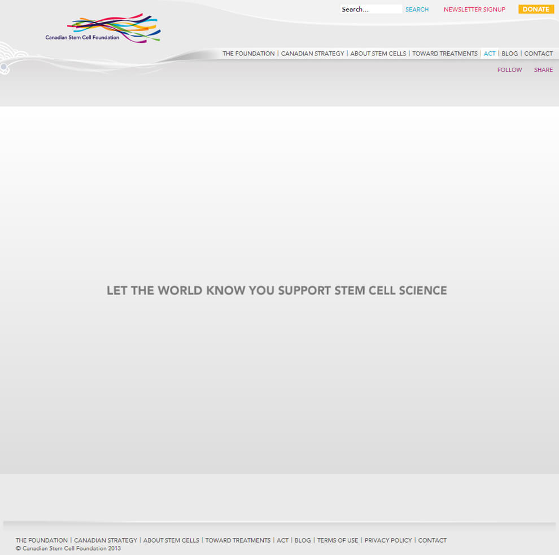Click the Canadian Stem Cell Foundation logo

103,29
